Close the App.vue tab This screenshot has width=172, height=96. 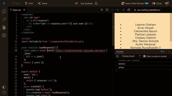coord(24,10)
